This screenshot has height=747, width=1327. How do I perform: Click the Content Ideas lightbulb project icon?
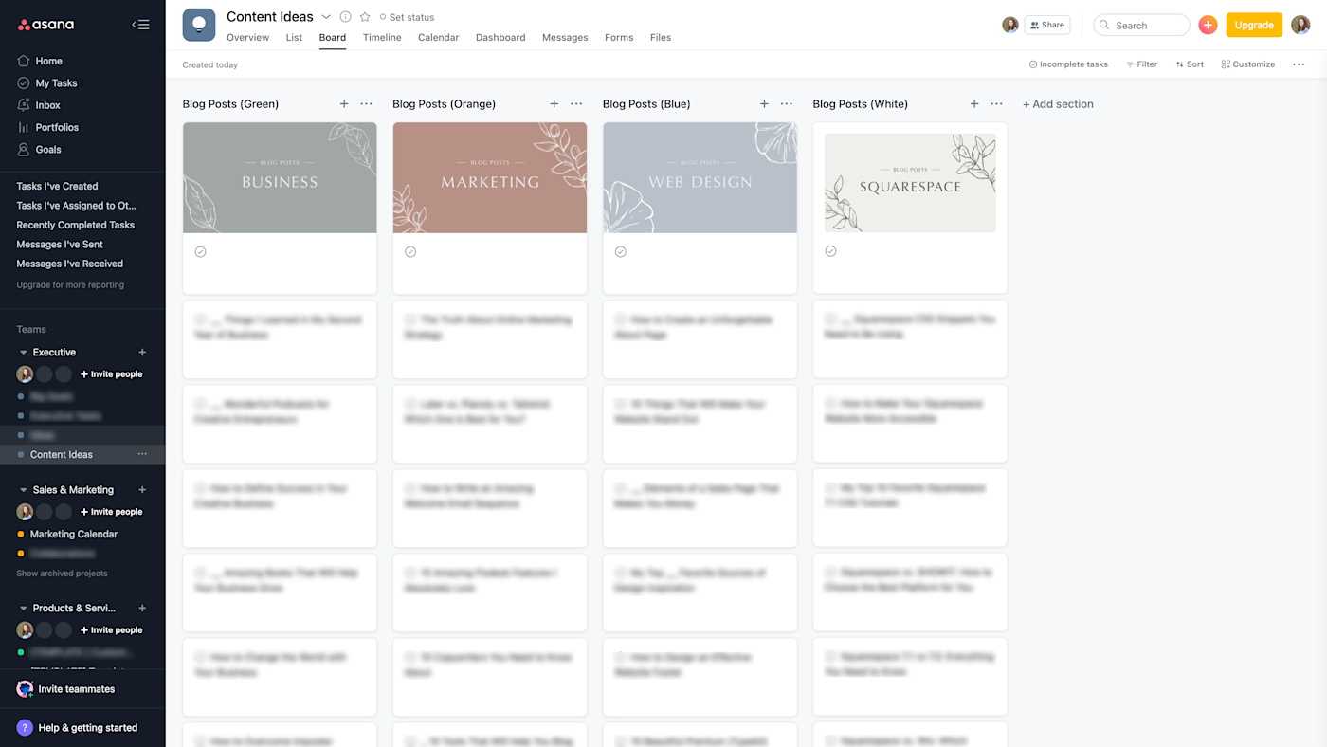tap(199, 26)
